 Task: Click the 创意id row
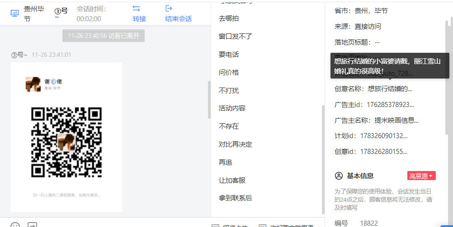[371, 152]
